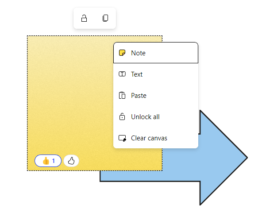Click the paste clipboard icon
The width and height of the screenshot is (266, 213).
(122, 95)
